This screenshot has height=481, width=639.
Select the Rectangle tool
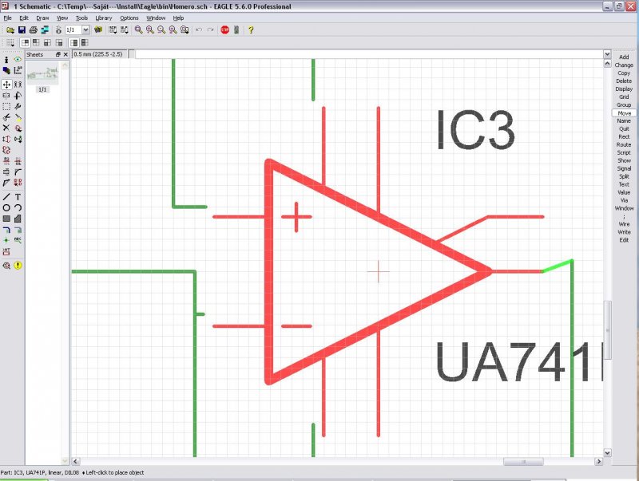[x=6, y=219]
